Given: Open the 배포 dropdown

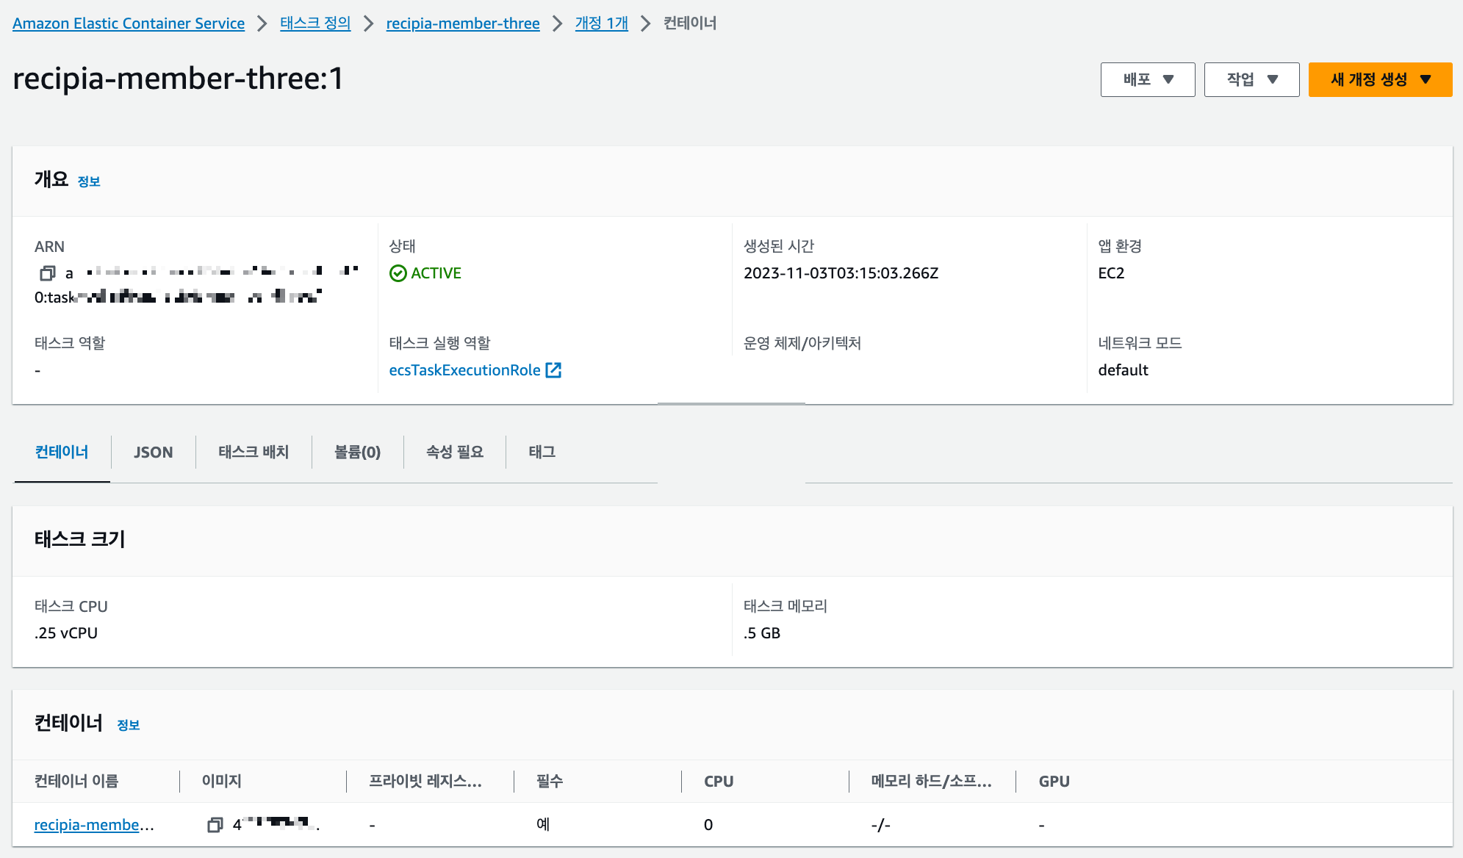Looking at the screenshot, I should coord(1148,79).
